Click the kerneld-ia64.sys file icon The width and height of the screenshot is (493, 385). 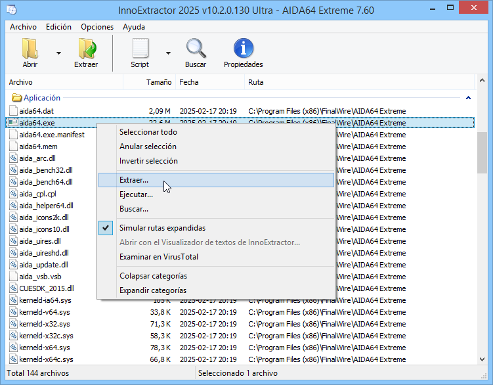coord(13,300)
